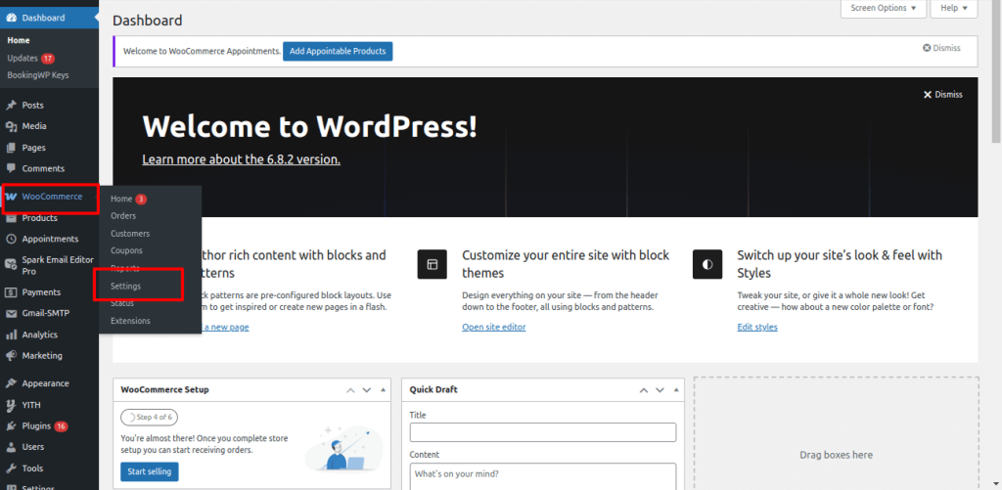Click the Updates 17 count badge
This screenshot has height=490, width=1002.
pos(48,58)
